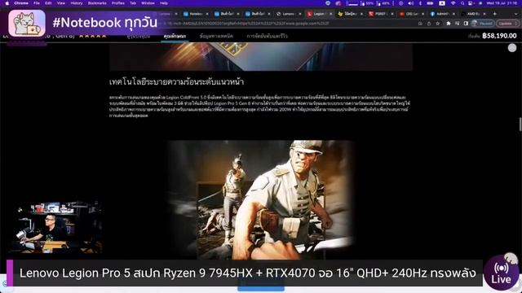
Task: Click the share page icon
Action: (429, 24)
